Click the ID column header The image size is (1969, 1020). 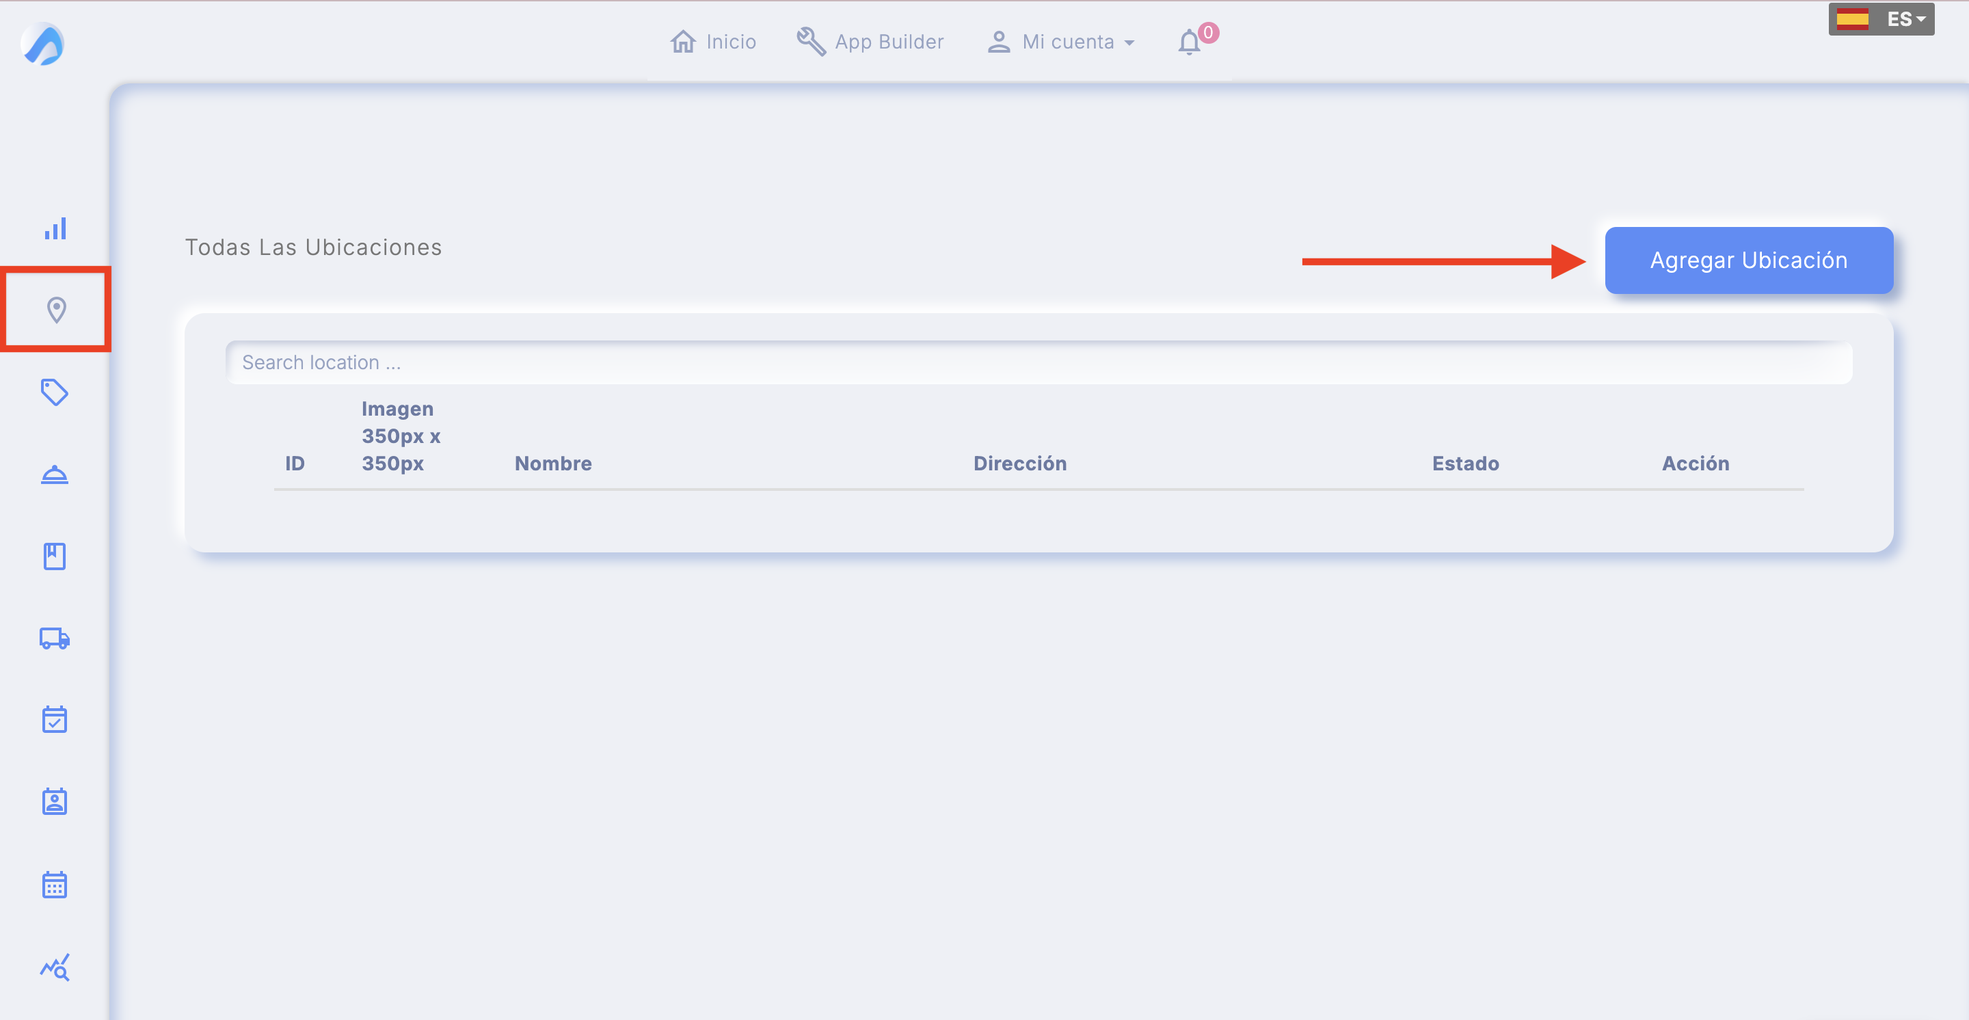[294, 463]
